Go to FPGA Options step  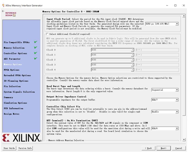(x=12, y=70)
